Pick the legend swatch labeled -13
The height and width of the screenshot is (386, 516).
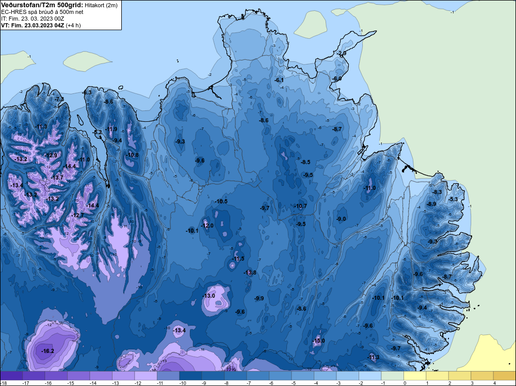pos(123,376)
